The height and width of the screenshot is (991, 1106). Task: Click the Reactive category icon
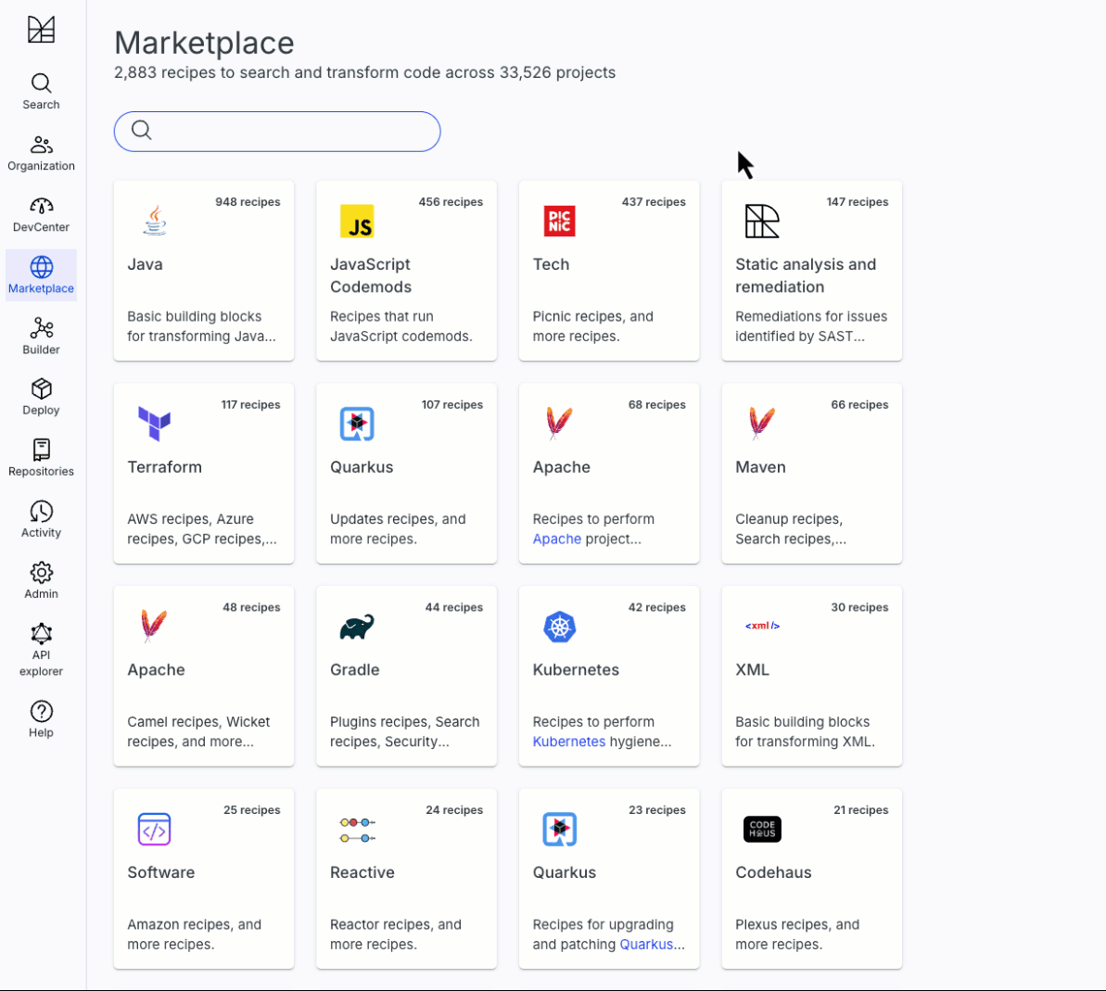357,831
